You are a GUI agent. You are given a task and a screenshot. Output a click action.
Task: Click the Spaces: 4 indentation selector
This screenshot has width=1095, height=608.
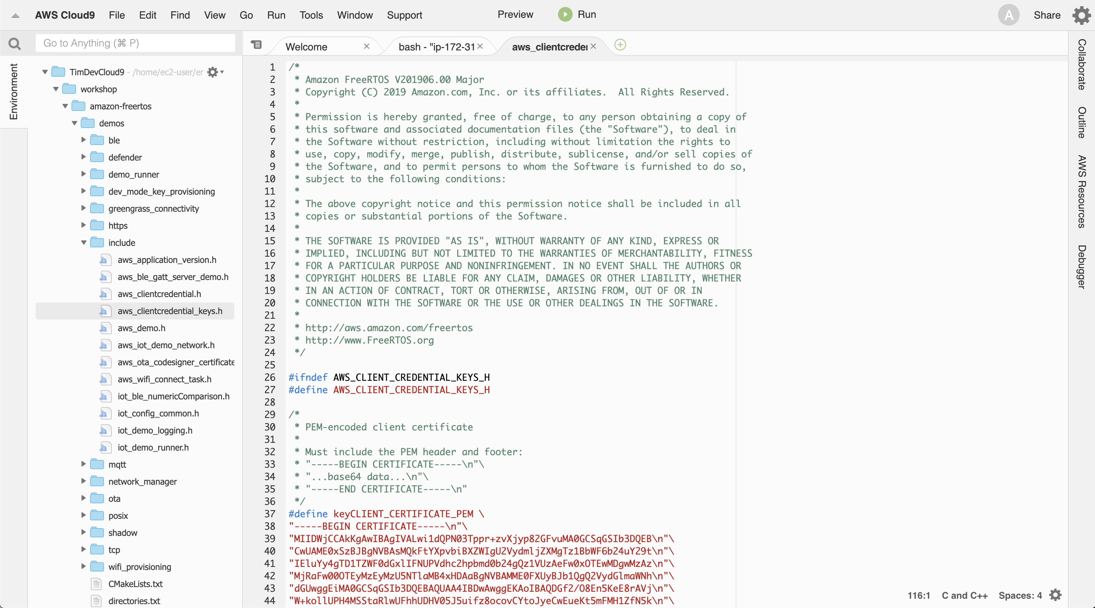(x=1020, y=595)
